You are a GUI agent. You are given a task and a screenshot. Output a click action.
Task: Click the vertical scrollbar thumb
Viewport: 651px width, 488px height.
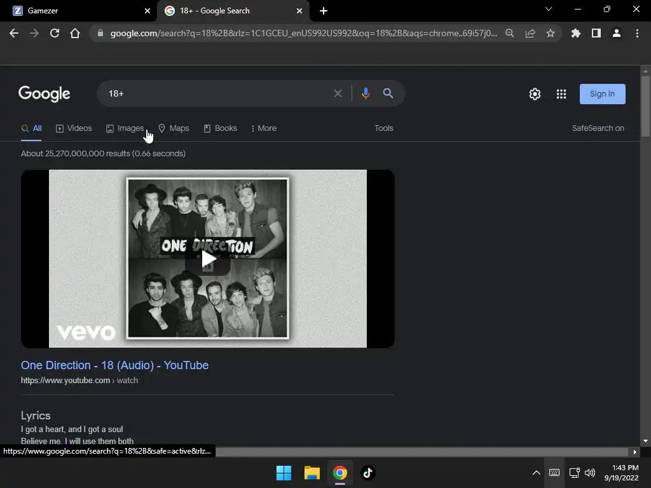point(645,106)
